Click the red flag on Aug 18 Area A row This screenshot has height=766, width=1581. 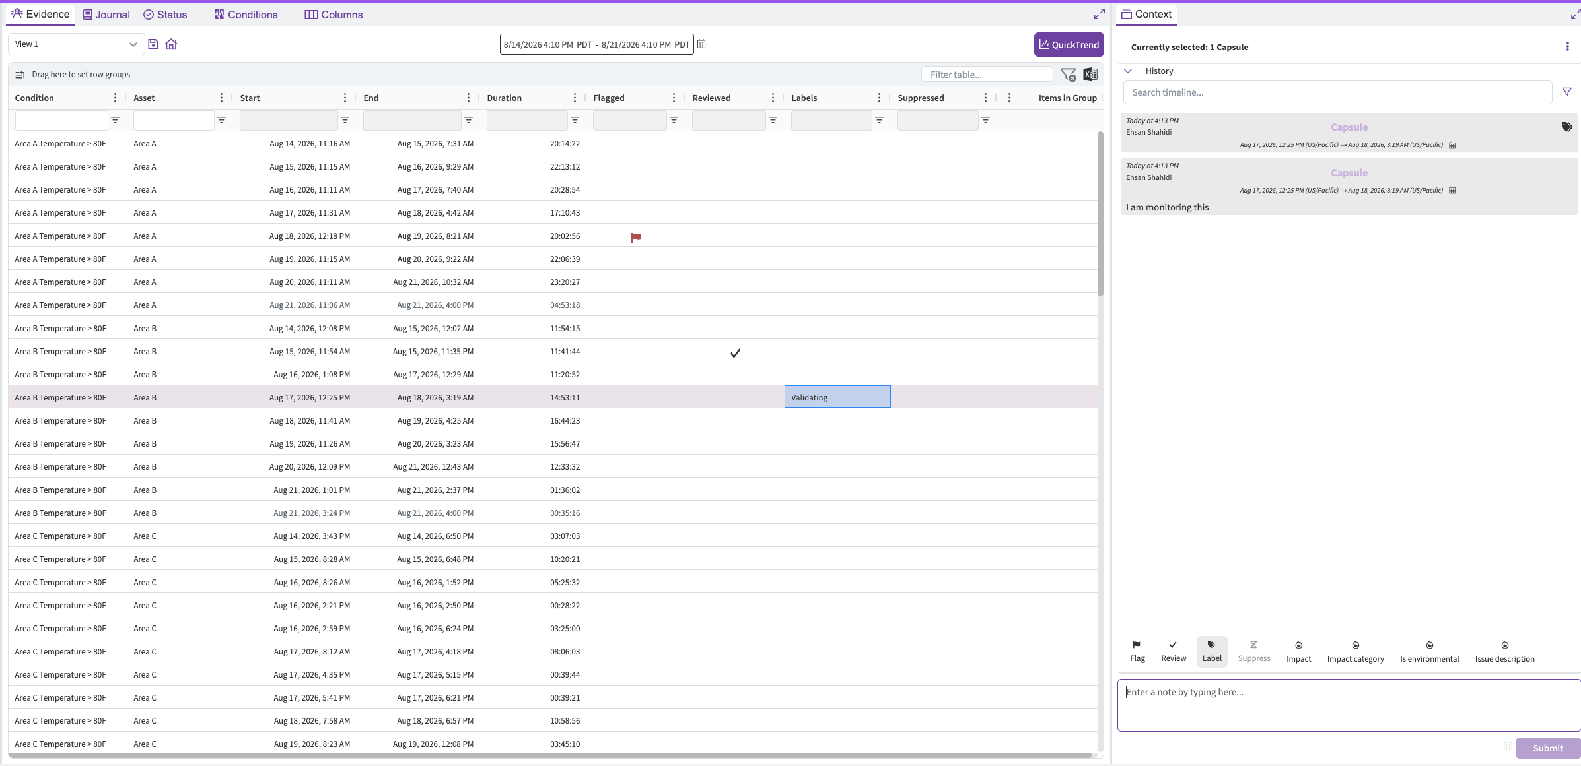point(636,237)
